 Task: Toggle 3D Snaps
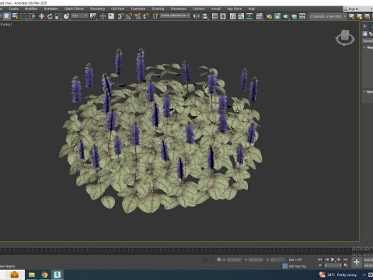pyautogui.click(x=120, y=16)
